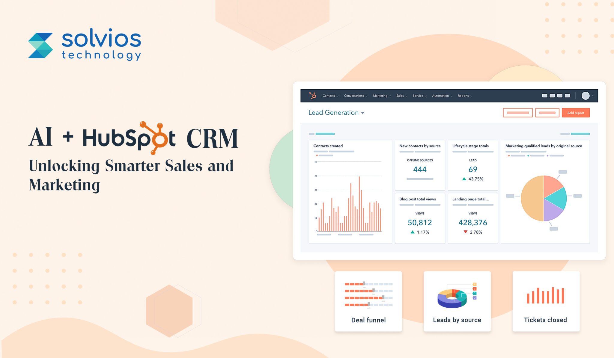The image size is (614, 358).
Task: Click the orange wedge in the pie chart
Action: [533, 198]
